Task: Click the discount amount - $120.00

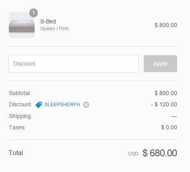Action: tap(164, 104)
